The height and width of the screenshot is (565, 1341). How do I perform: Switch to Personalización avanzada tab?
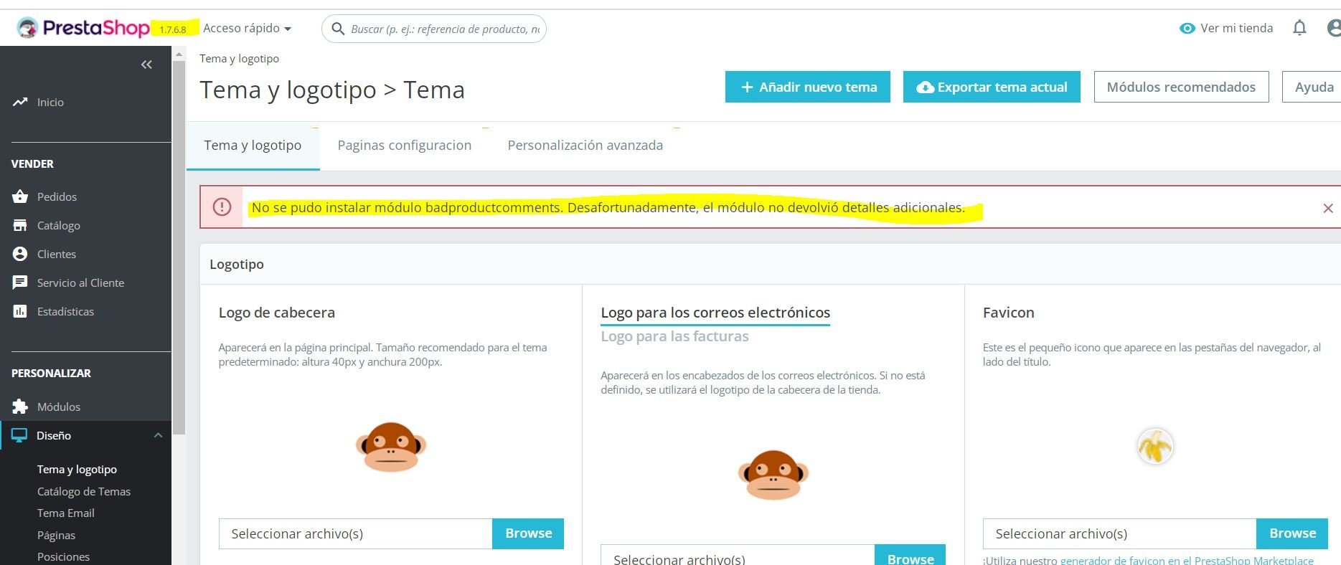pyautogui.click(x=585, y=146)
